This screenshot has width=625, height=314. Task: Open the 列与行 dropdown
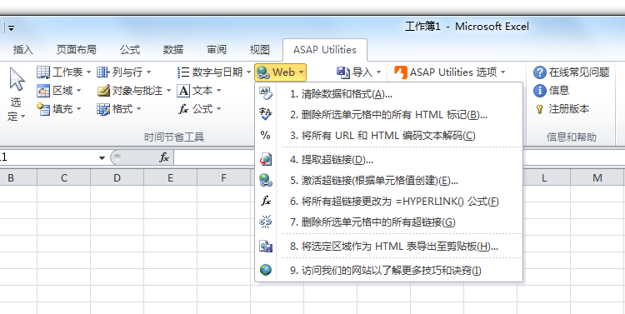click(x=148, y=72)
